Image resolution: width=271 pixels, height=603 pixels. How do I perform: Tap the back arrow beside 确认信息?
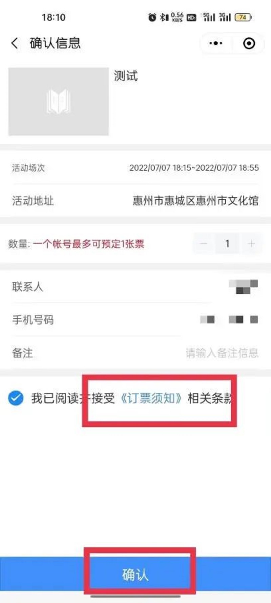(x=15, y=43)
